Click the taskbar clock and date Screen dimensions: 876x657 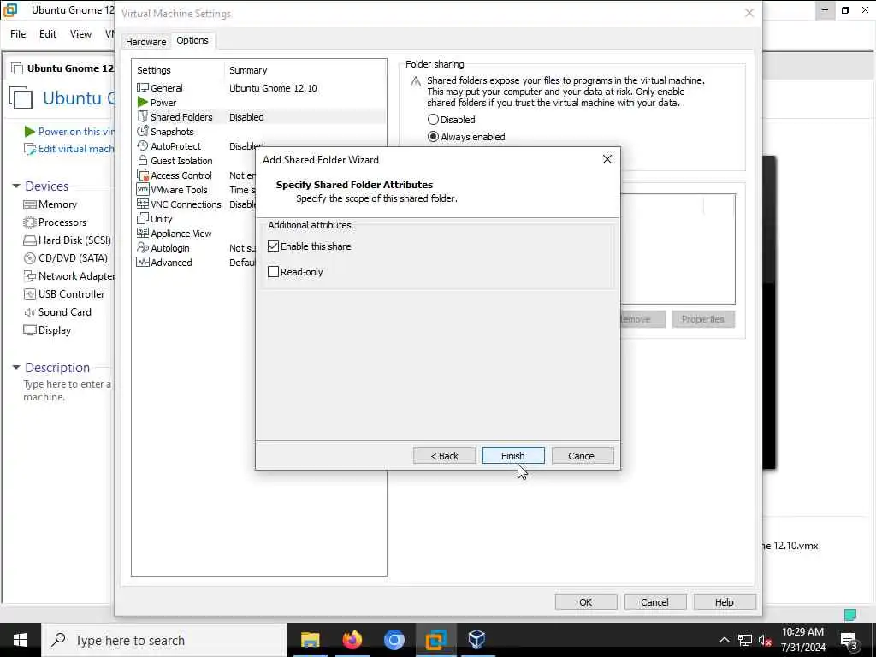[802, 640]
